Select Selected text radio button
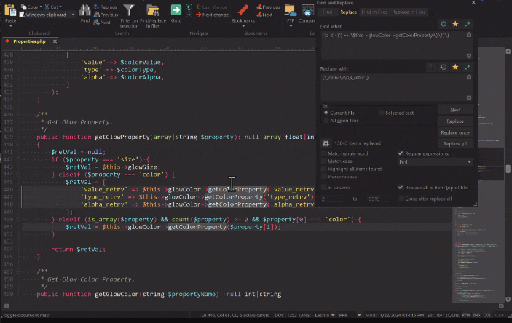 (382, 113)
